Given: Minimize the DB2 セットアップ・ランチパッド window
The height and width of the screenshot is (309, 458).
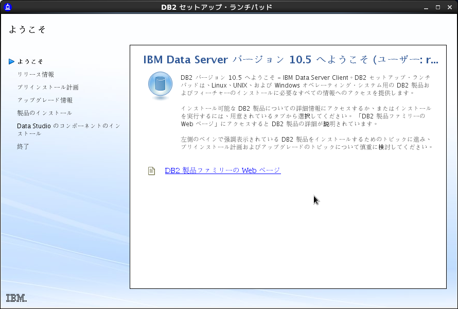Looking at the screenshot, I should pyautogui.click(x=426, y=7).
